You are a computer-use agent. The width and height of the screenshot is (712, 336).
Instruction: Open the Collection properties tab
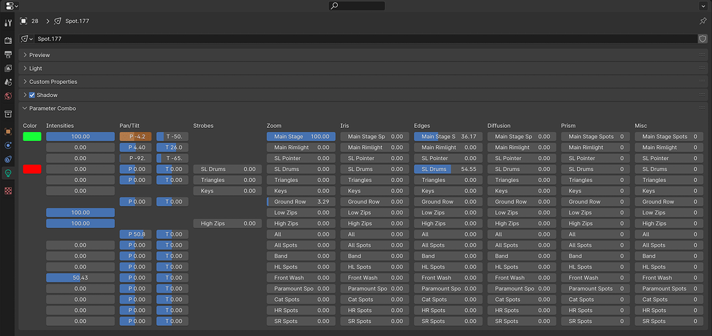[8, 114]
